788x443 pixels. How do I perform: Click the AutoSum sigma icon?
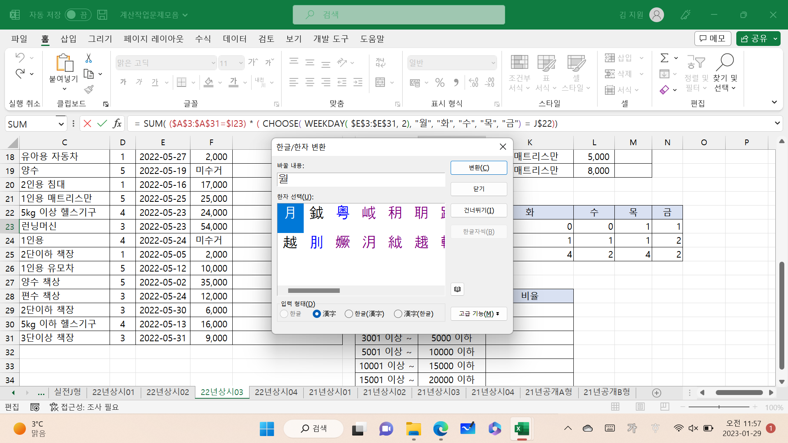coord(664,58)
